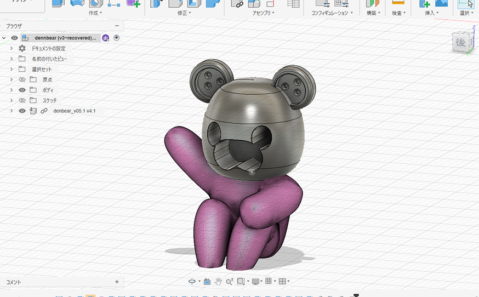This screenshot has width=479, height=297.
Task: Click the Look At camera icon
Action: 207,281
